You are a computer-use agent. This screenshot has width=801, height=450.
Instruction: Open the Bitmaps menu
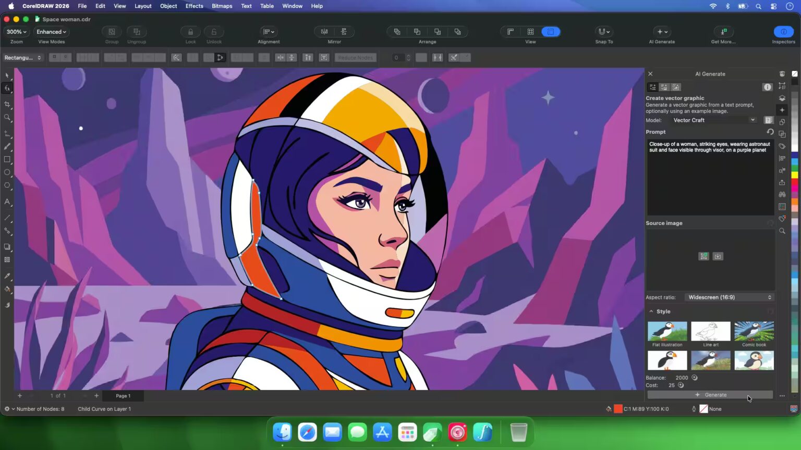(222, 6)
